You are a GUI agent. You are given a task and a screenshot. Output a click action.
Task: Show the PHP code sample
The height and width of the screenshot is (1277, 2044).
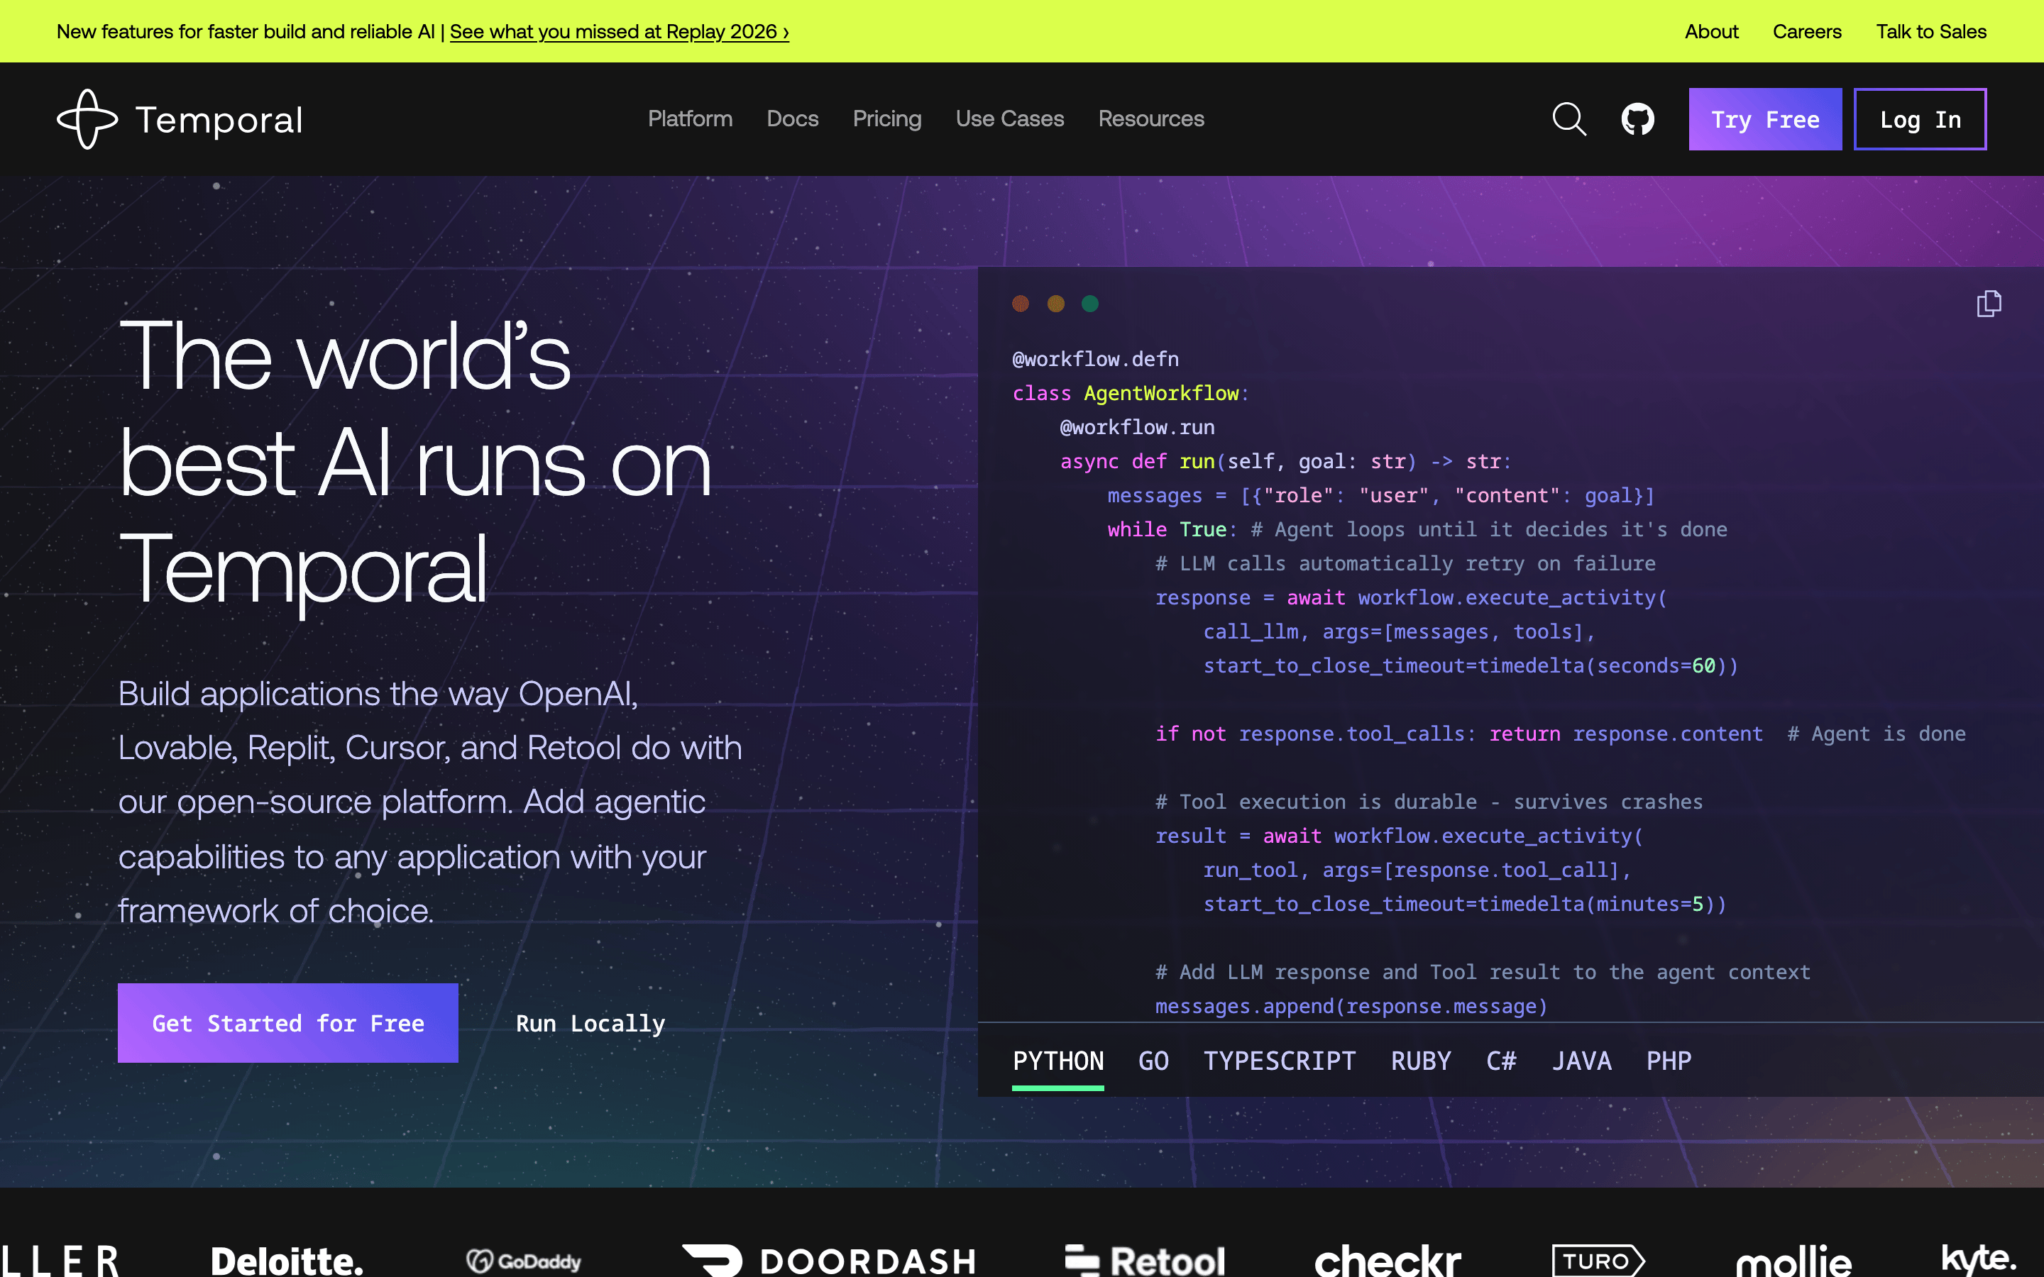[1668, 1061]
